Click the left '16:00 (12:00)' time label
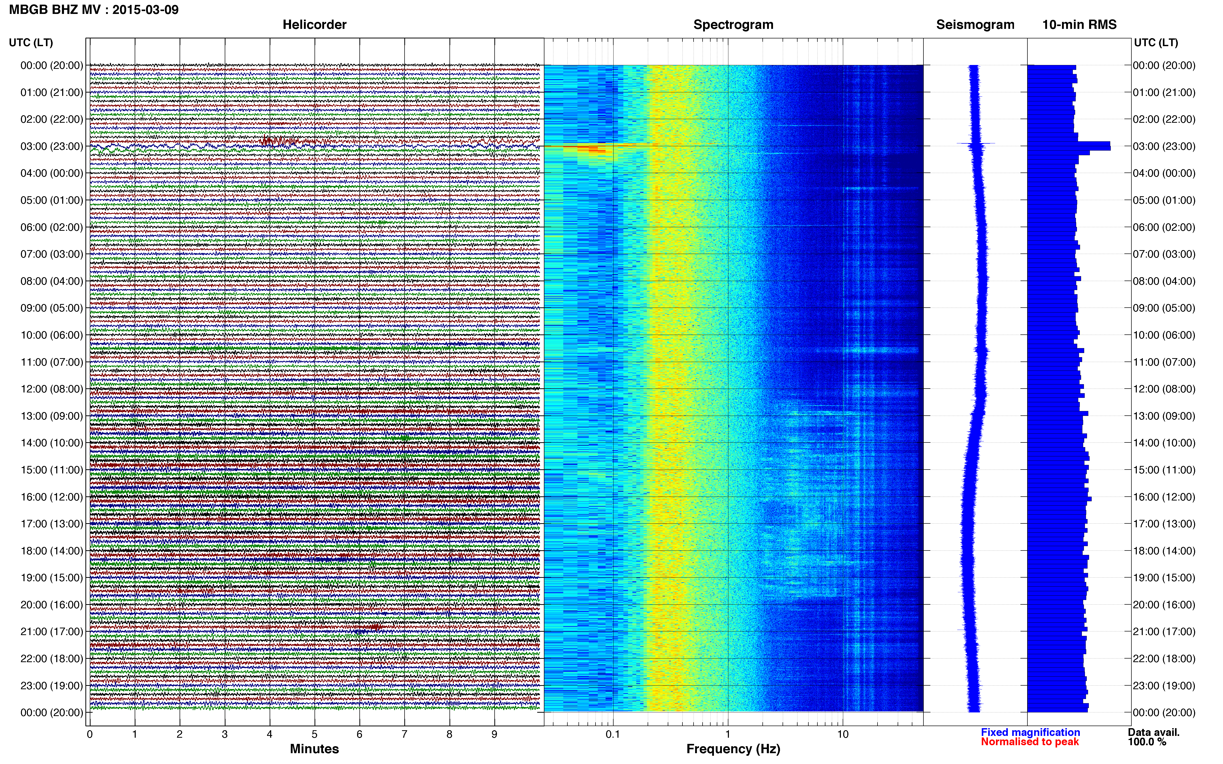Viewport: 1223px width, 764px height. 52,497
